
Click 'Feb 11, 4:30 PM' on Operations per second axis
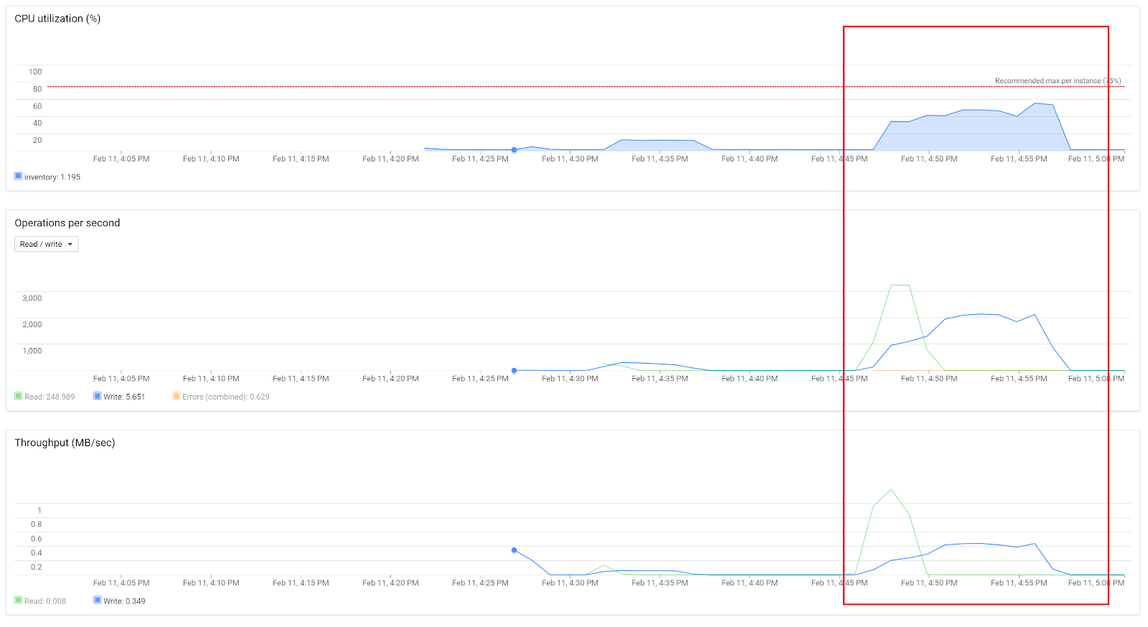(570, 378)
